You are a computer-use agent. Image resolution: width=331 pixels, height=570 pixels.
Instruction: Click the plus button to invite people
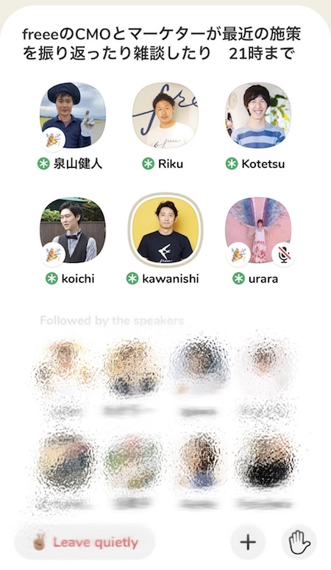pos(249,542)
